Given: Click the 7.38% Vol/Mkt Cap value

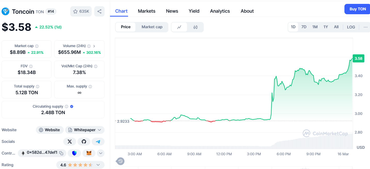Looking at the screenshot, I should pos(79,72).
